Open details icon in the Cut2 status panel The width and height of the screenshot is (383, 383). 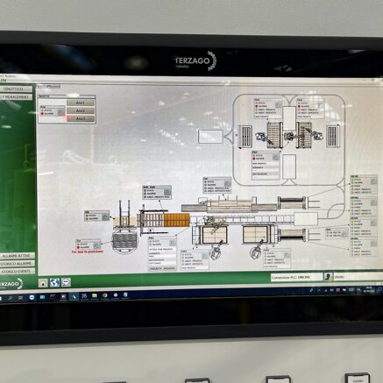click(x=287, y=255)
